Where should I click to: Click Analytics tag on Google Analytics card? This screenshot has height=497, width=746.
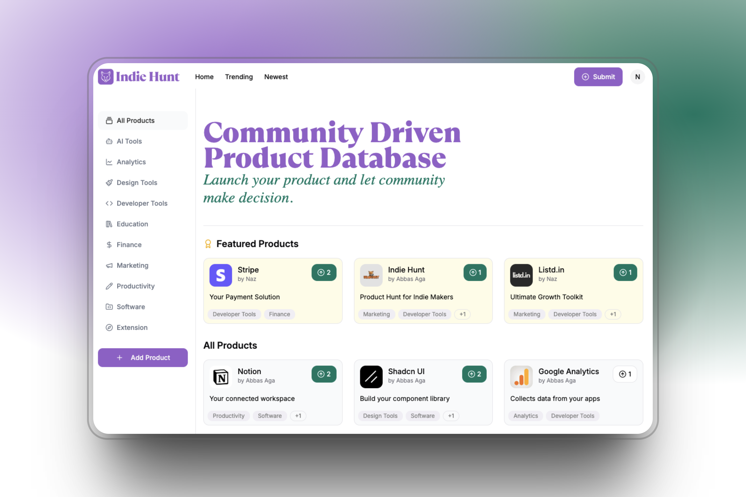tap(526, 416)
